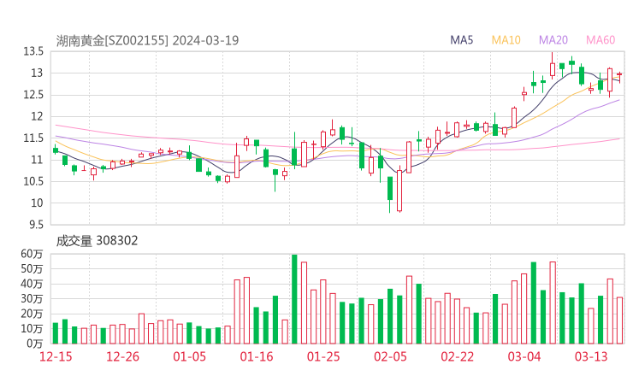Screen dimensions: 633x376
Task: Select the 12-15 date axis label
Action: tap(56, 356)
